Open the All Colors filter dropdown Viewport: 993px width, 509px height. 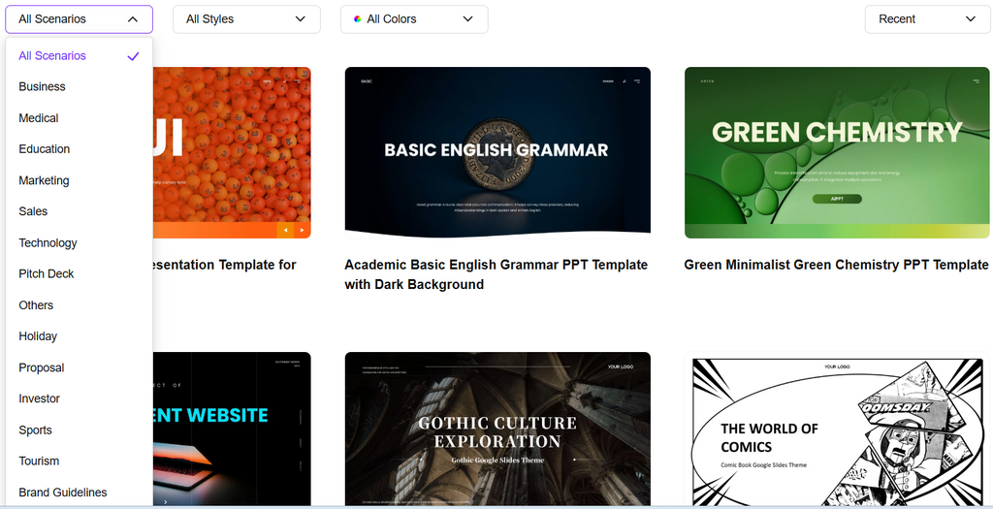click(x=414, y=19)
